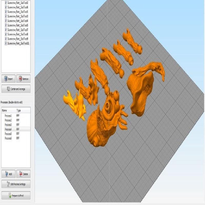Click the Center and Arrange button
This screenshot has height=205, width=205.
16,89
